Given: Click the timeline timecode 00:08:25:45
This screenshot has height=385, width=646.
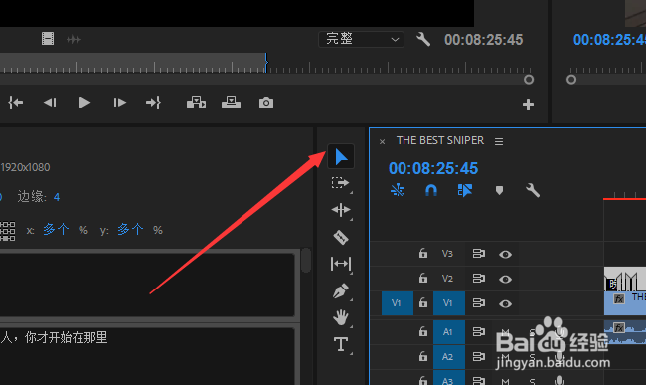Looking at the screenshot, I should coord(433,168).
